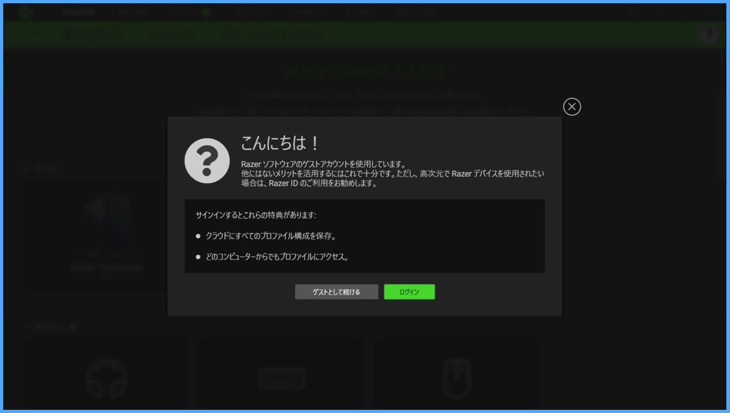Click the question mark guest avatar icon
This screenshot has width=730, height=413.
pyautogui.click(x=207, y=161)
